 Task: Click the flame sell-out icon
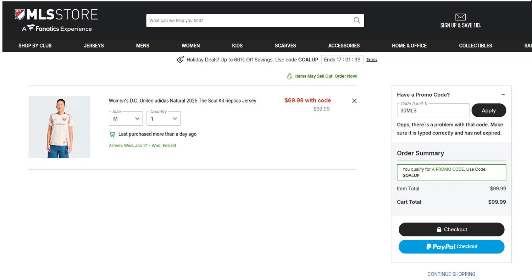coord(289,76)
